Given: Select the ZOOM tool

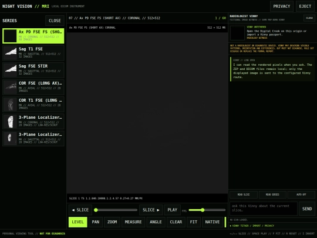Looking at the screenshot, I should pyautogui.click(x=112, y=222).
